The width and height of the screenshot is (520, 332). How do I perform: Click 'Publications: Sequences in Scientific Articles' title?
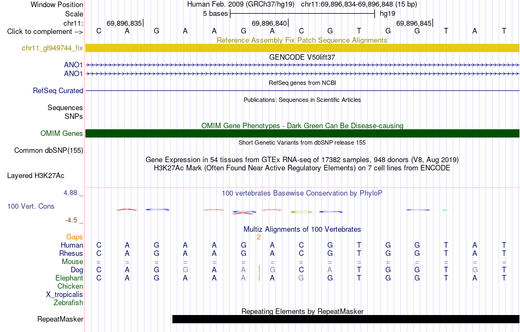(302, 100)
